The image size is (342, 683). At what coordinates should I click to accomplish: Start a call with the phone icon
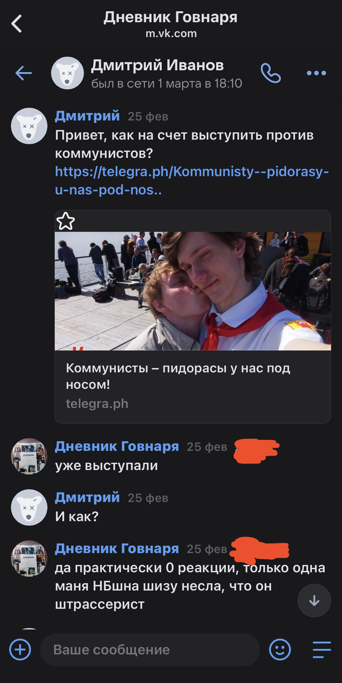[x=271, y=73]
